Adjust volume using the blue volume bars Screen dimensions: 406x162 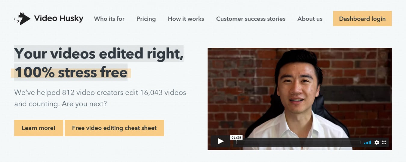click(367, 142)
